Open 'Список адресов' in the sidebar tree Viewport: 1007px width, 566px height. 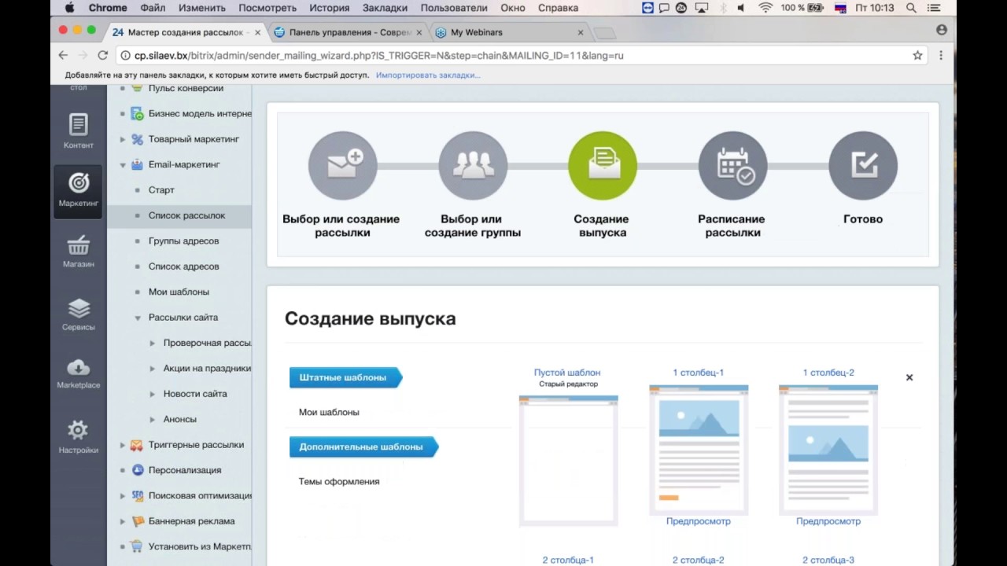184,266
